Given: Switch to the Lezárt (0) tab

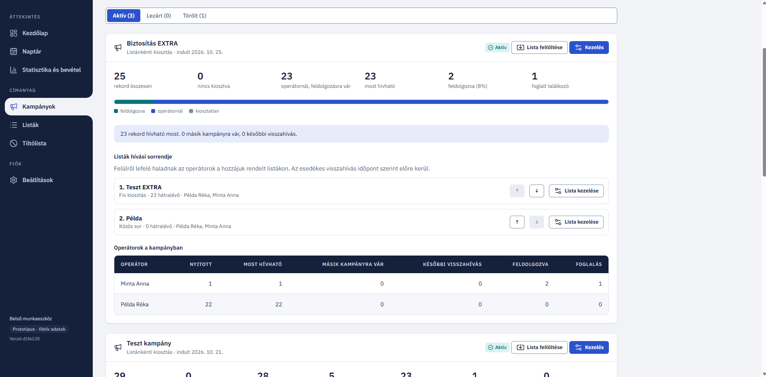Looking at the screenshot, I should coord(159,16).
